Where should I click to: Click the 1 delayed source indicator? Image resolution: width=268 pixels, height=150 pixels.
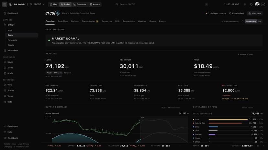point(216,13)
